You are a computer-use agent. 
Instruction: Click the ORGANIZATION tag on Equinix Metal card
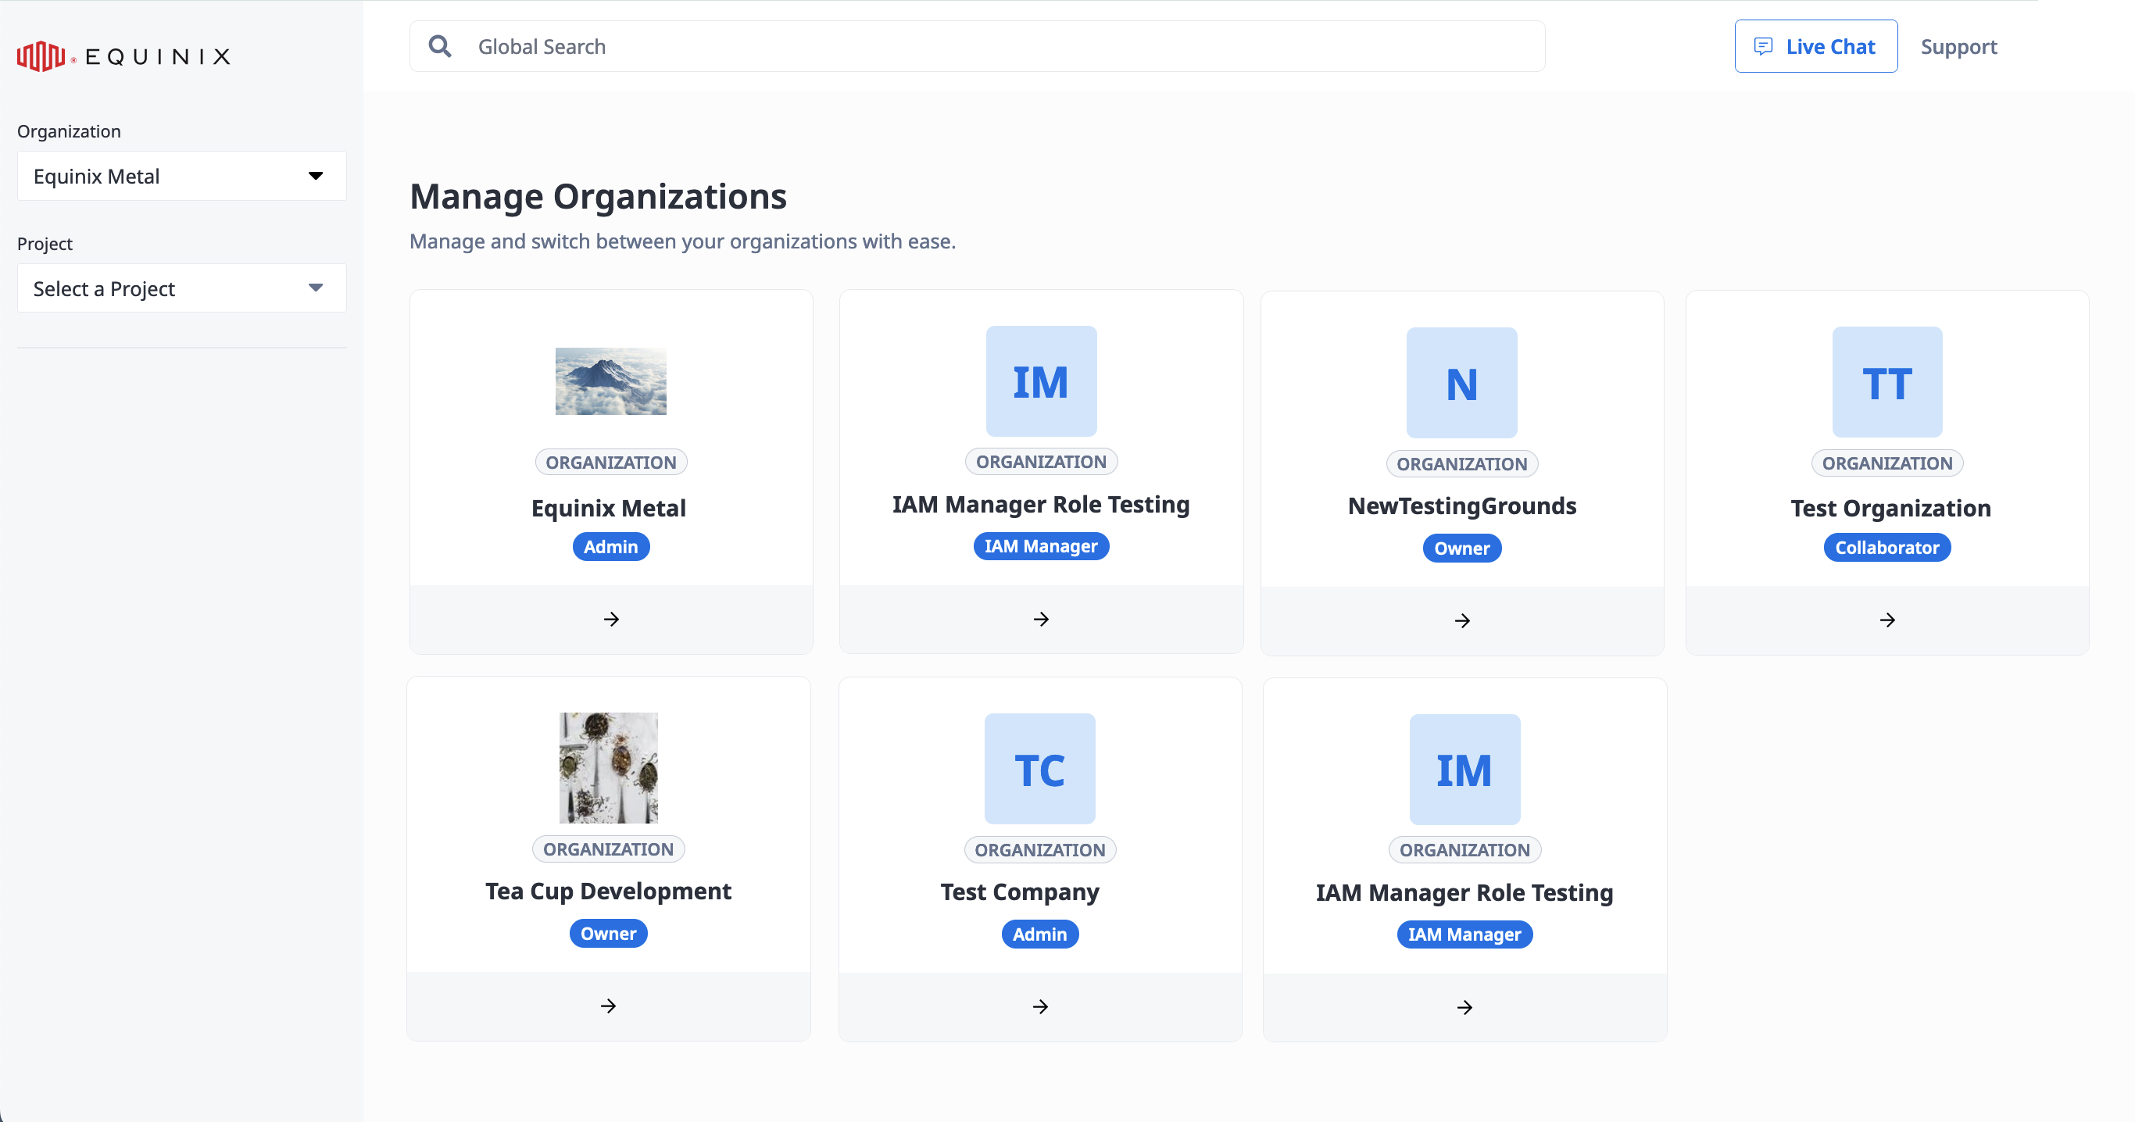click(611, 463)
